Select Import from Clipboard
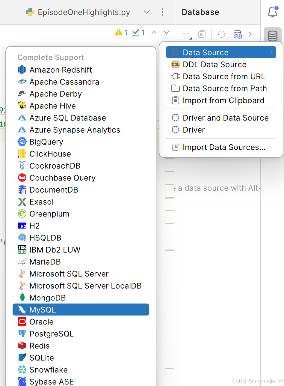Viewport: 284px width, 386px height. pos(221,100)
